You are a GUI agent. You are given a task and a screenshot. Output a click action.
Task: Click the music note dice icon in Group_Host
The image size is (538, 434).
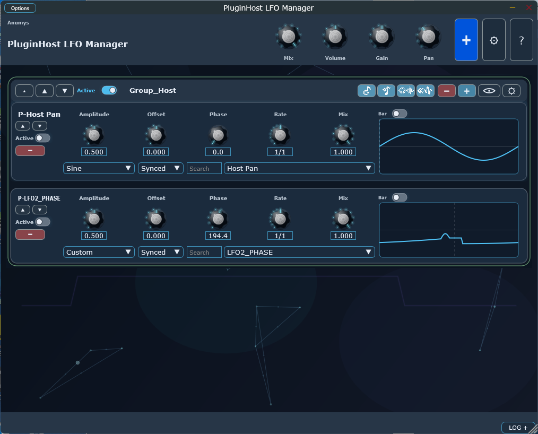(367, 91)
